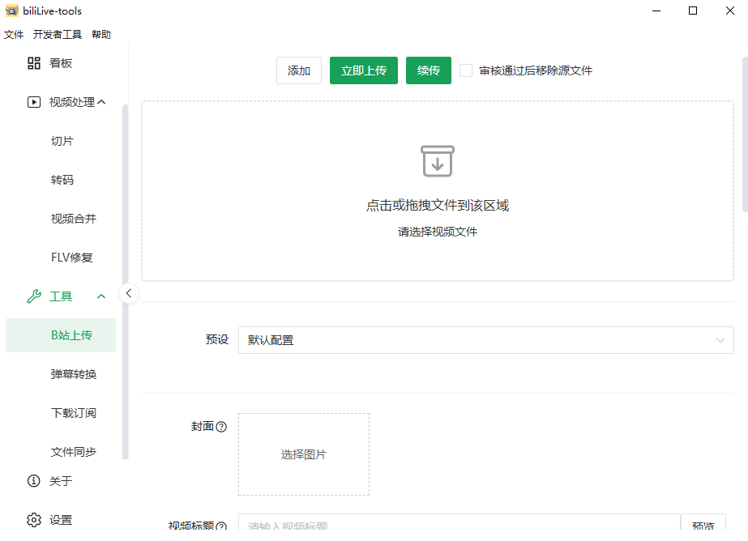Open the 预设 默认配置 dropdown
This screenshot has width=748, height=541.
coord(485,340)
